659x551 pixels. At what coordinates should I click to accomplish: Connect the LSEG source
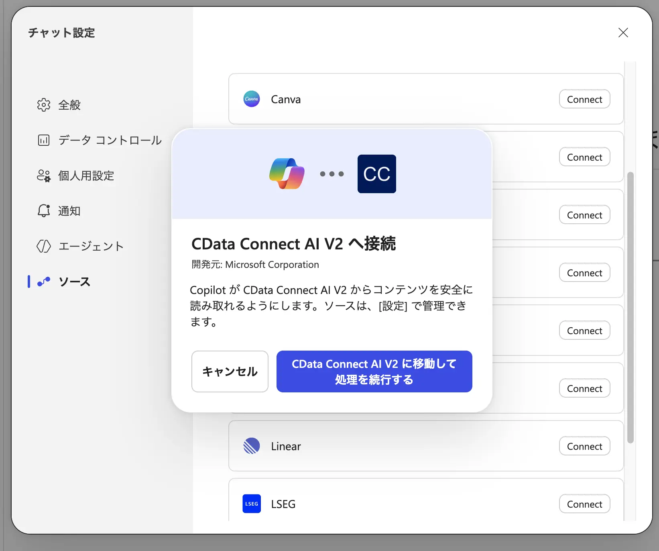point(584,504)
